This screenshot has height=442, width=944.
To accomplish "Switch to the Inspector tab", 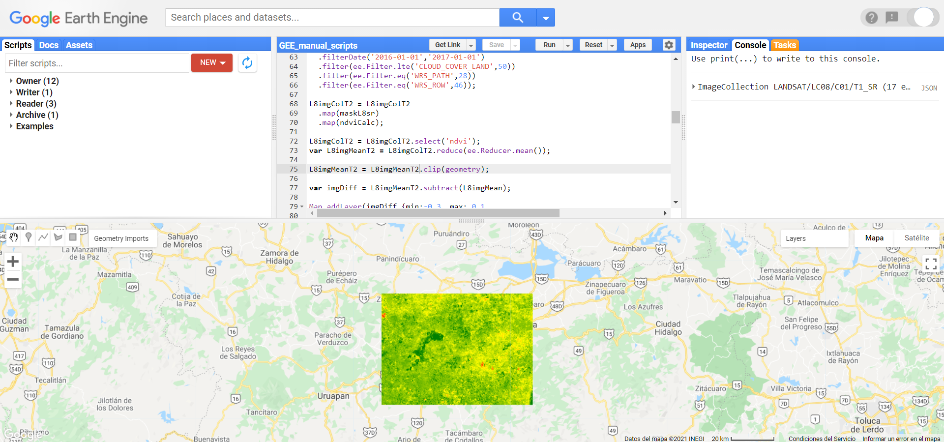I will tap(708, 45).
